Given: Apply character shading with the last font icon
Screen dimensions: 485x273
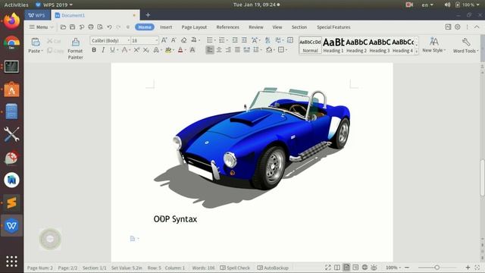Looking at the screenshot, I should click(x=192, y=50).
